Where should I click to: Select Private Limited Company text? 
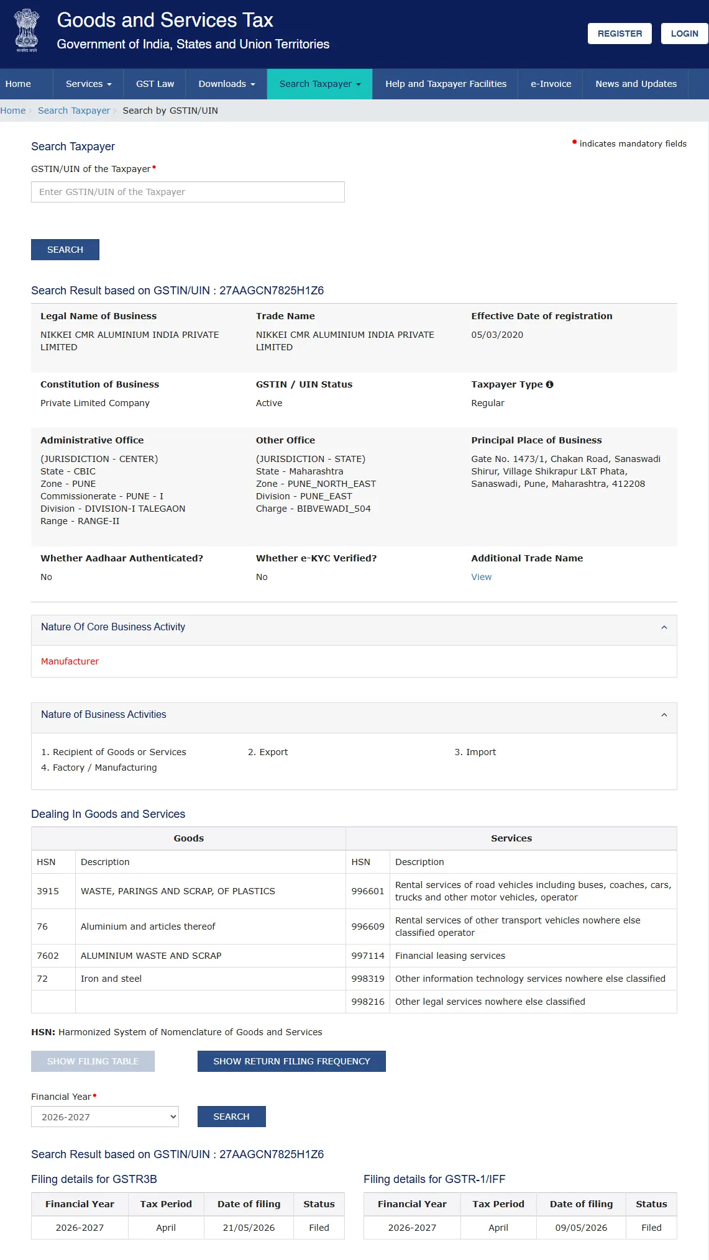(95, 403)
